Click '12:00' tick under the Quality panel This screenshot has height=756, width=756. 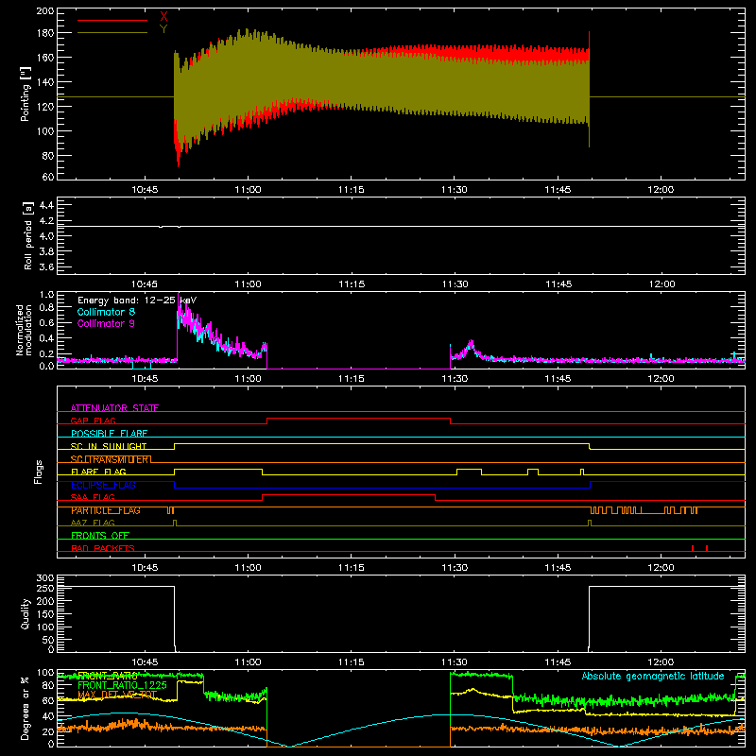pyautogui.click(x=661, y=662)
